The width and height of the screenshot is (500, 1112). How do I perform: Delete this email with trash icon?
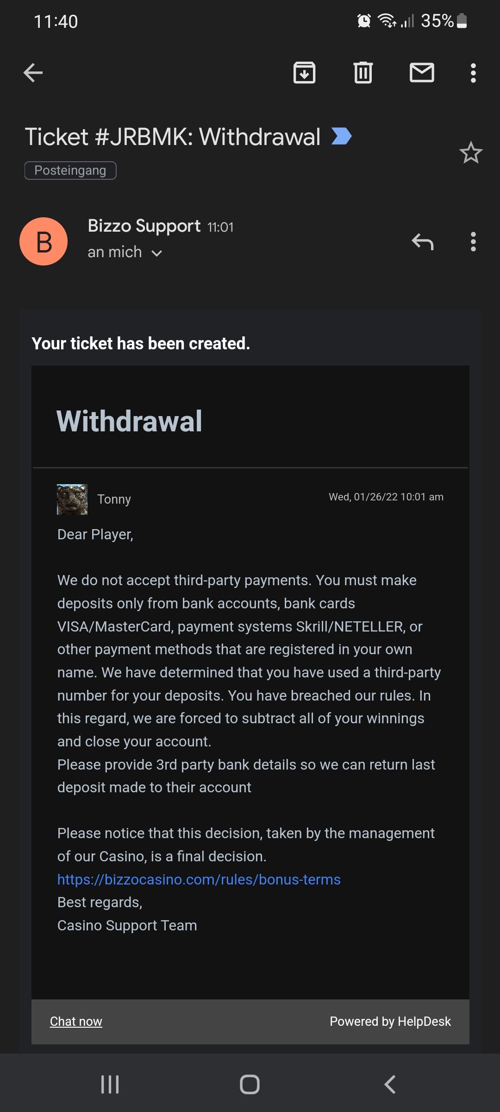click(363, 73)
